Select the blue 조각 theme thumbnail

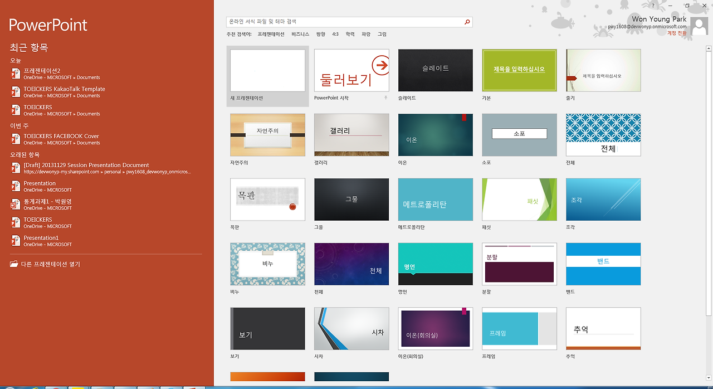point(603,200)
